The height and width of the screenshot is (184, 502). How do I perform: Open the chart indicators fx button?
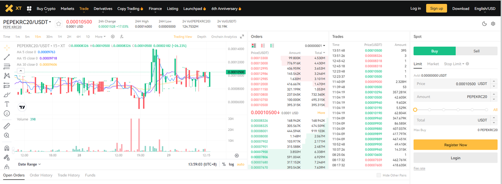[x=122, y=36]
